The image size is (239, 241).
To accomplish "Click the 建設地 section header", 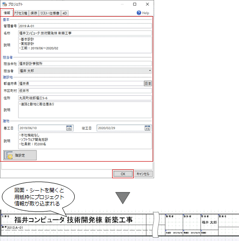I will [x=8, y=77].
